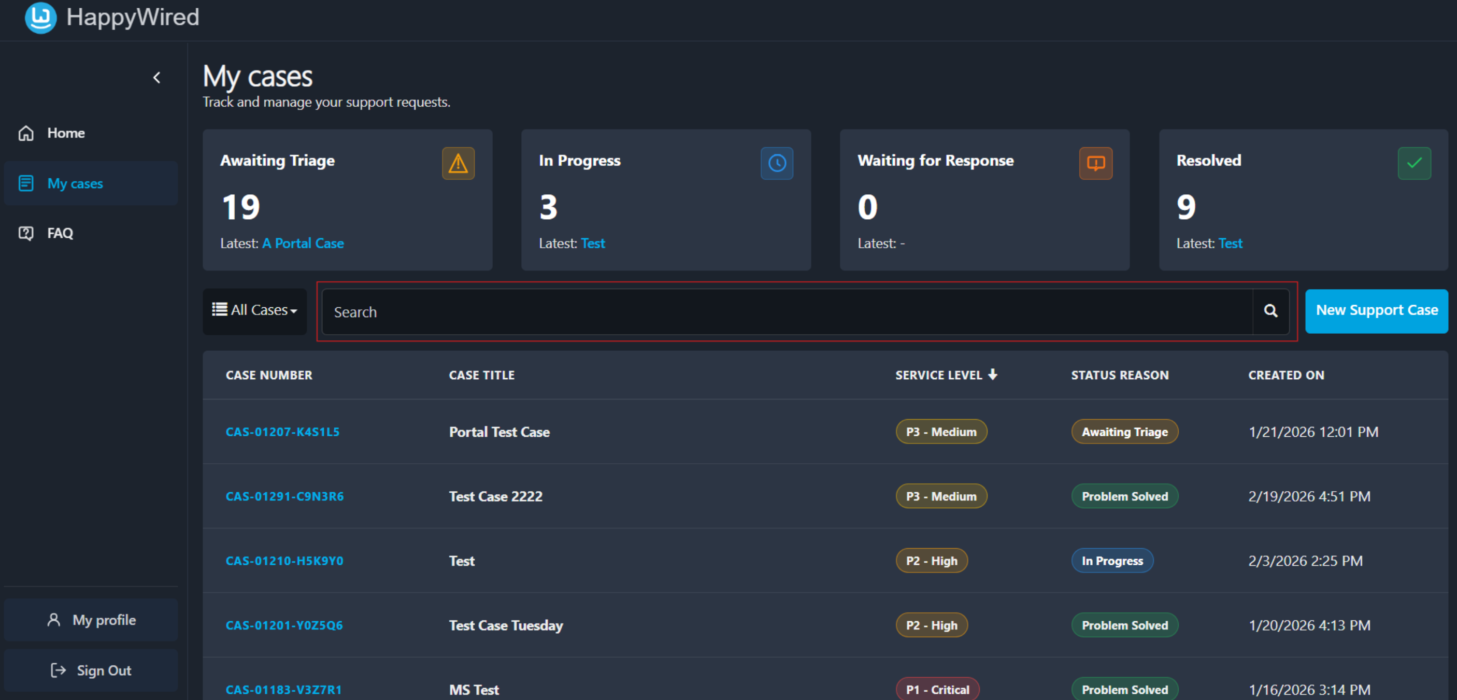1457x700 pixels.
Task: Click P3 - Medium badge for Portal Test Case
Action: point(941,432)
